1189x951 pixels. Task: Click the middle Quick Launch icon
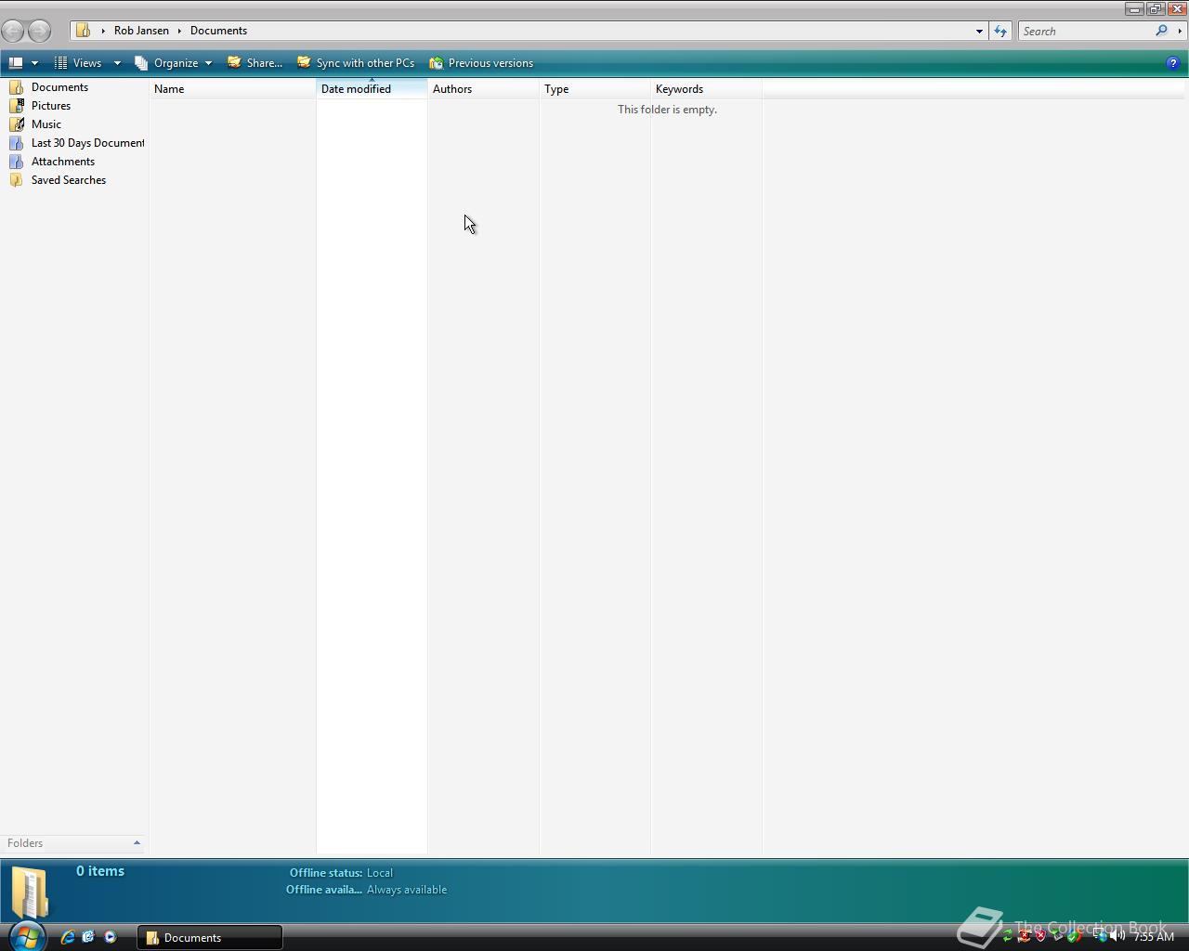point(88,937)
